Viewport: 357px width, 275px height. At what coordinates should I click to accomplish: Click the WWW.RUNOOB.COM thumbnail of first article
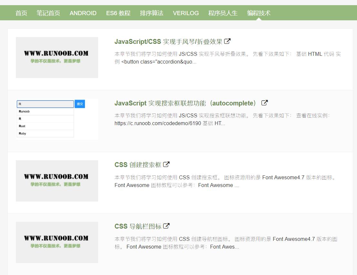click(x=57, y=57)
